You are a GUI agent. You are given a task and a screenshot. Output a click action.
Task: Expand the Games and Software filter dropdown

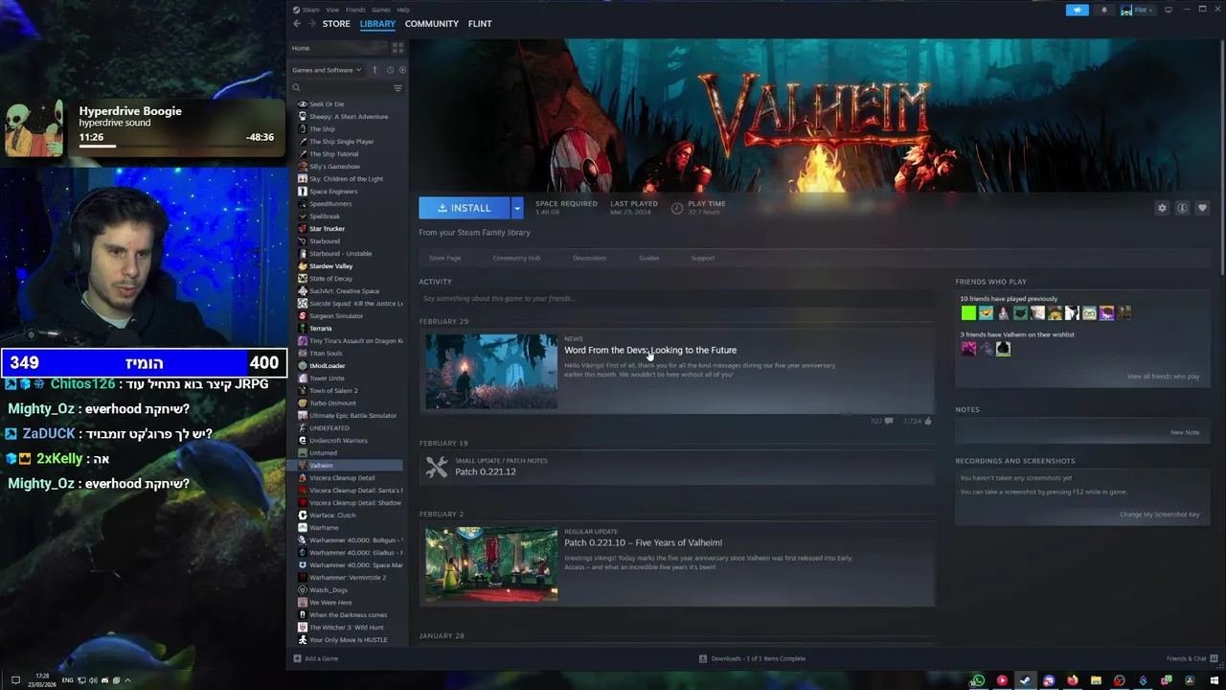pyautogui.click(x=328, y=70)
